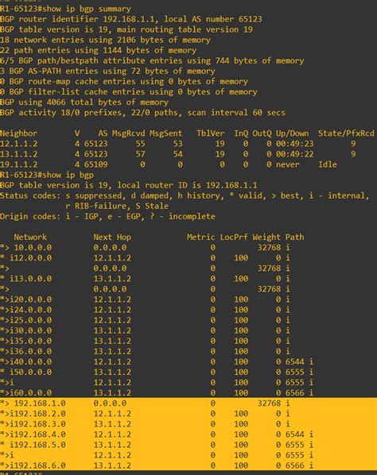Select network i60.0.0.0 in the BGP table
377x475 pixels.
pos(31,393)
